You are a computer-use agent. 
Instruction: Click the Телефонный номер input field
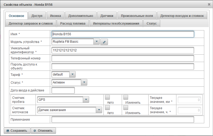click(123, 58)
